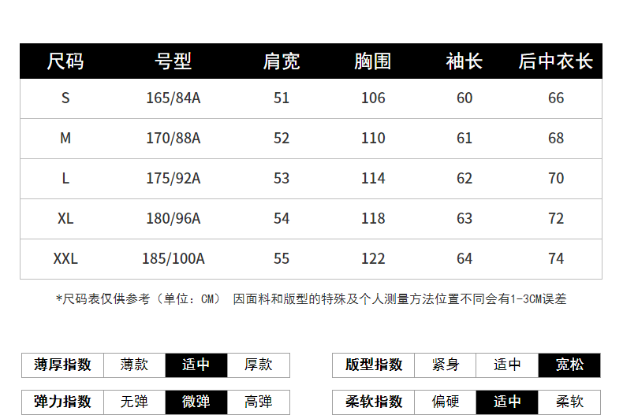Screen dimensions: 623x415
Task: Click the size chart disclaimer note
Action: pos(311,298)
